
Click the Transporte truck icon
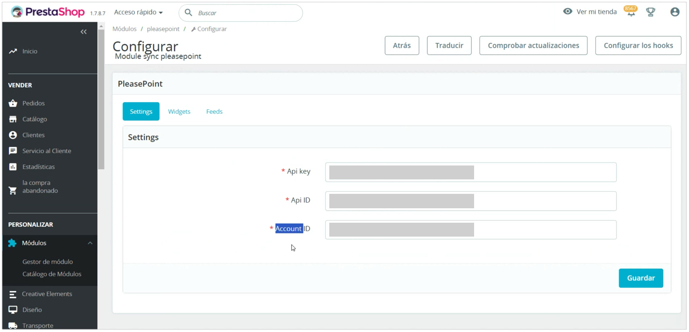(13, 326)
